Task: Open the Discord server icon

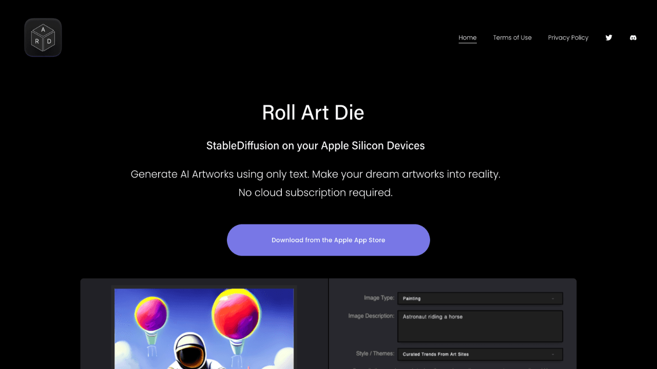Action: click(633, 37)
